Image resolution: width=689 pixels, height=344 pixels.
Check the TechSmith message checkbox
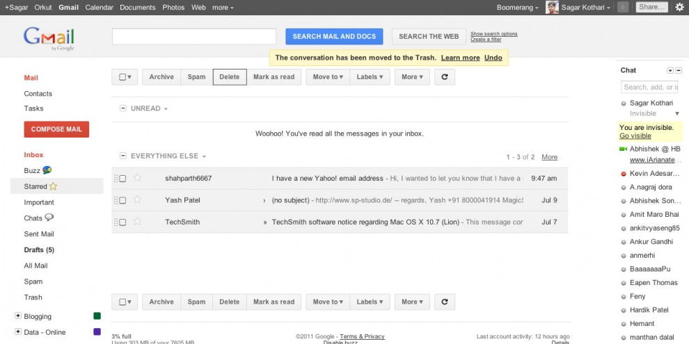tap(122, 222)
